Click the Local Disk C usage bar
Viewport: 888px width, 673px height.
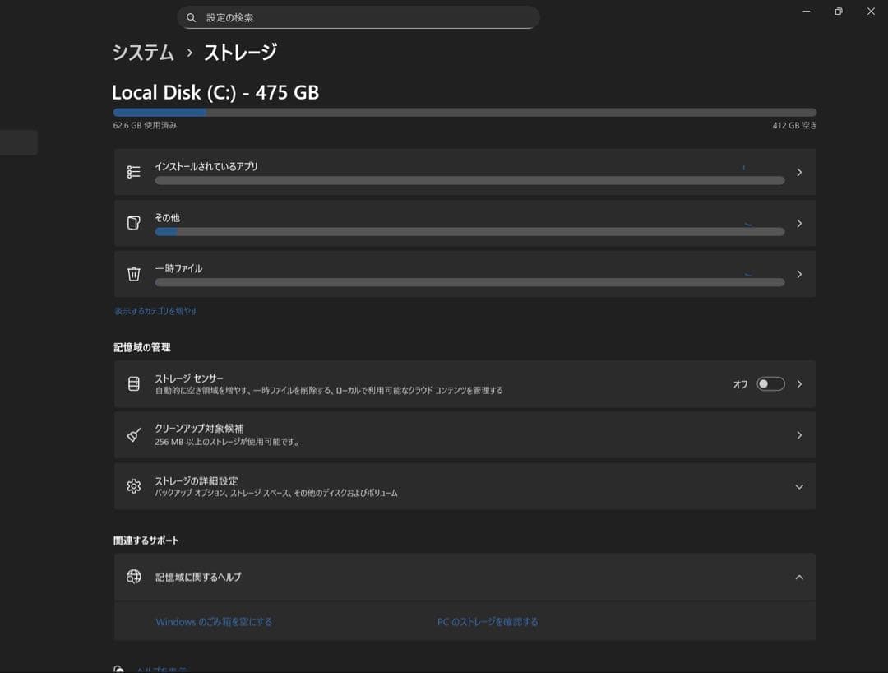click(465, 112)
